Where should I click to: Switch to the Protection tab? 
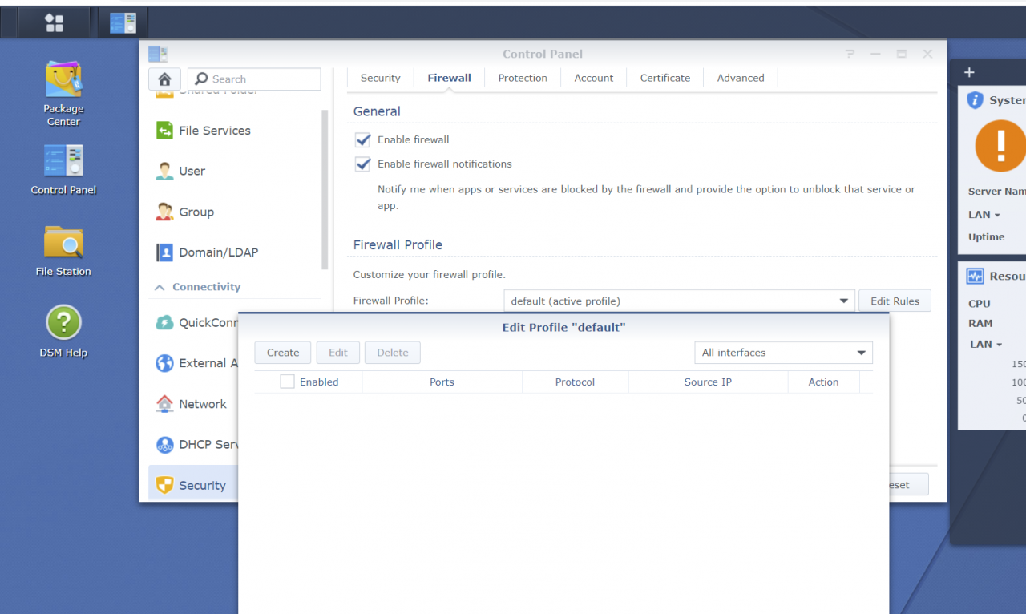pos(523,78)
